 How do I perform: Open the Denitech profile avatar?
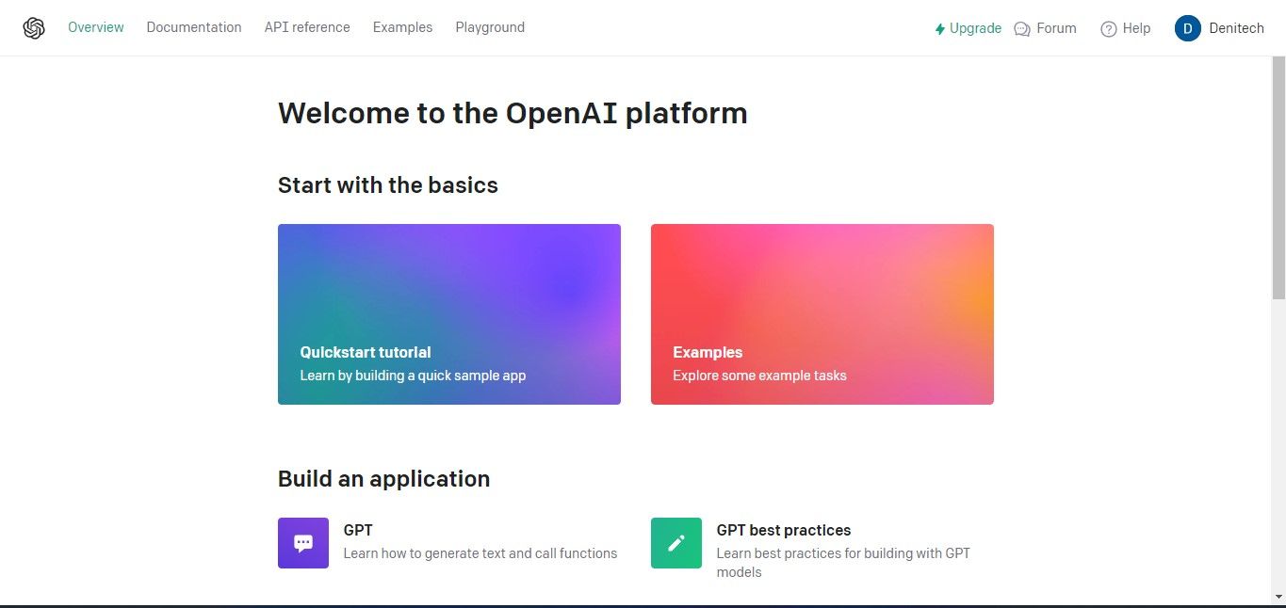[1188, 28]
